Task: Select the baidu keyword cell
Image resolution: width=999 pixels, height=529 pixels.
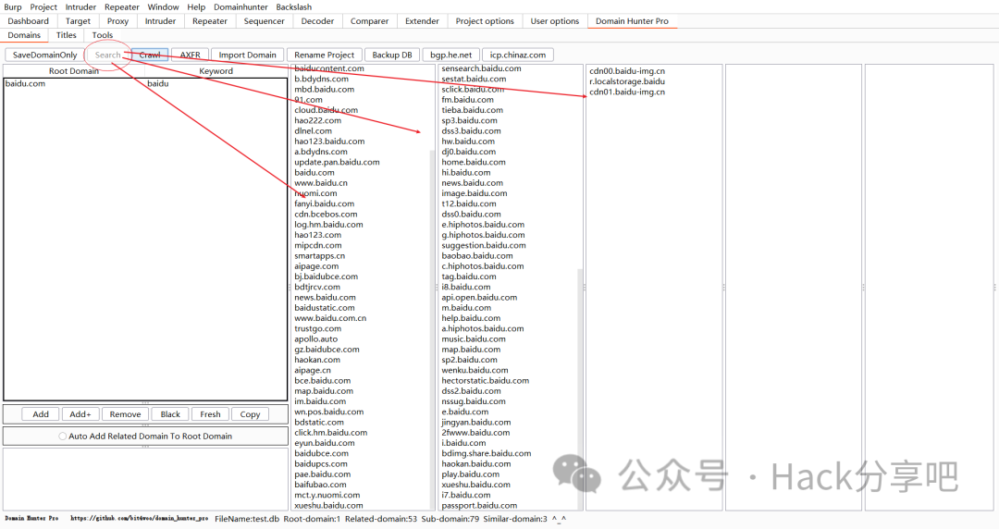Action: tap(216, 83)
